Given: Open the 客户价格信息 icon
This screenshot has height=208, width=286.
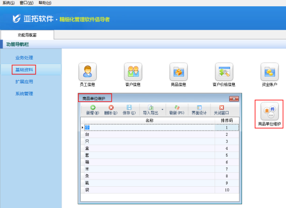Looking at the screenshot, I should click(224, 72).
